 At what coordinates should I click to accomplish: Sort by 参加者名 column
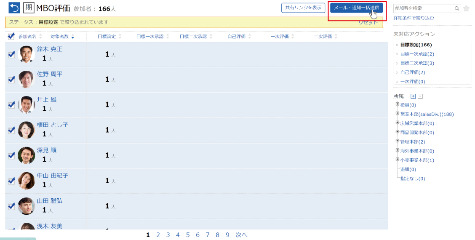pyautogui.click(x=30, y=36)
